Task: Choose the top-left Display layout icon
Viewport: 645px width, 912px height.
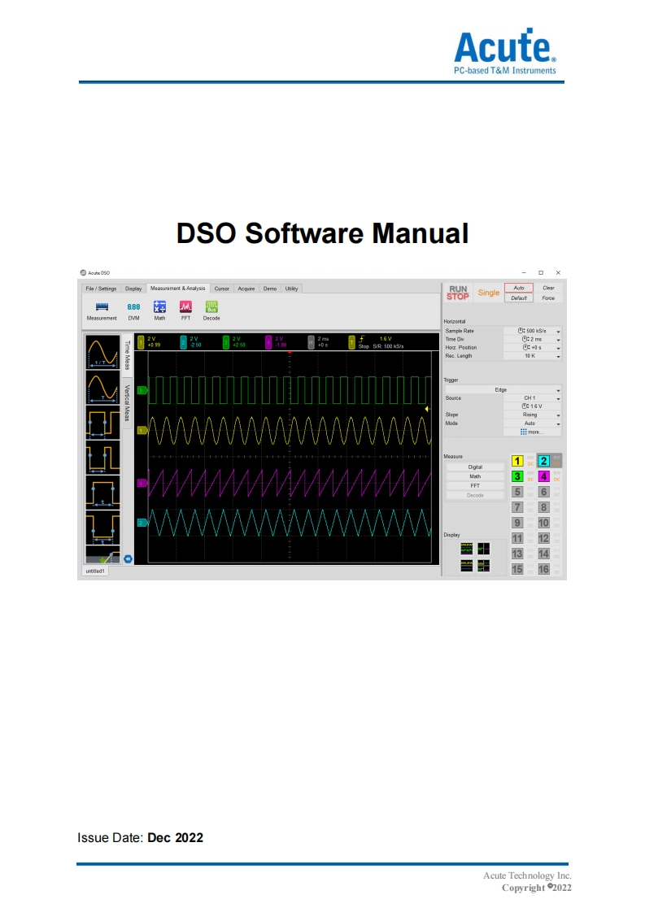Action: pos(467,549)
